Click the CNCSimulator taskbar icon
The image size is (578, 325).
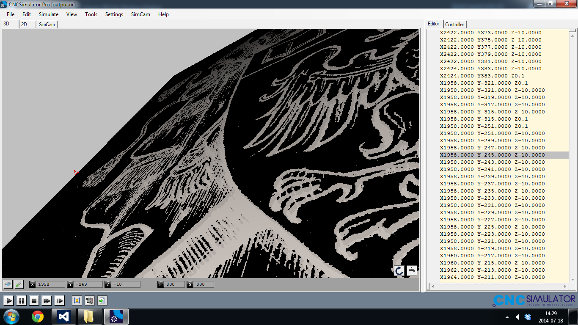116,317
